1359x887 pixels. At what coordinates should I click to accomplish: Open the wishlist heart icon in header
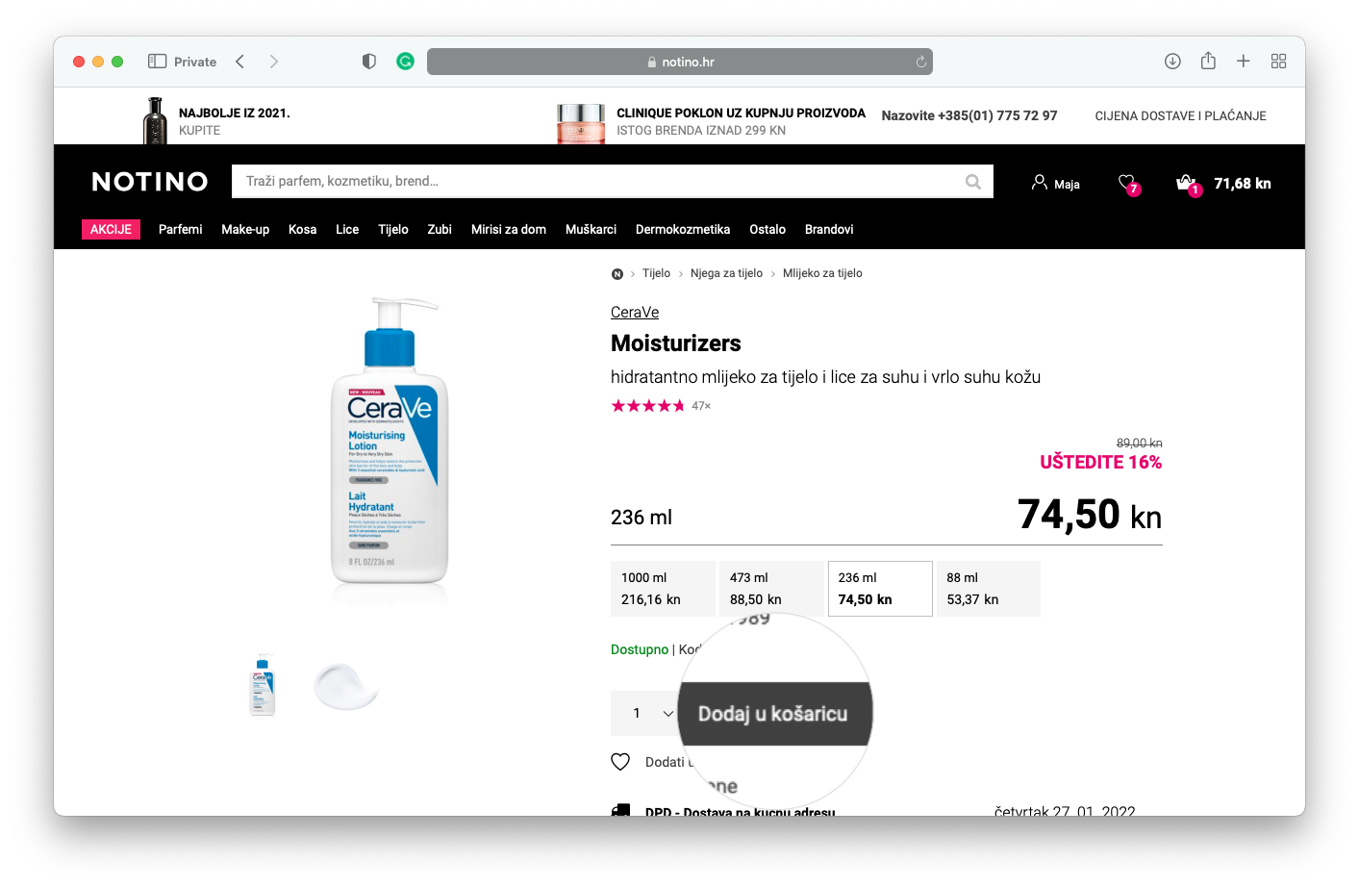click(1127, 182)
